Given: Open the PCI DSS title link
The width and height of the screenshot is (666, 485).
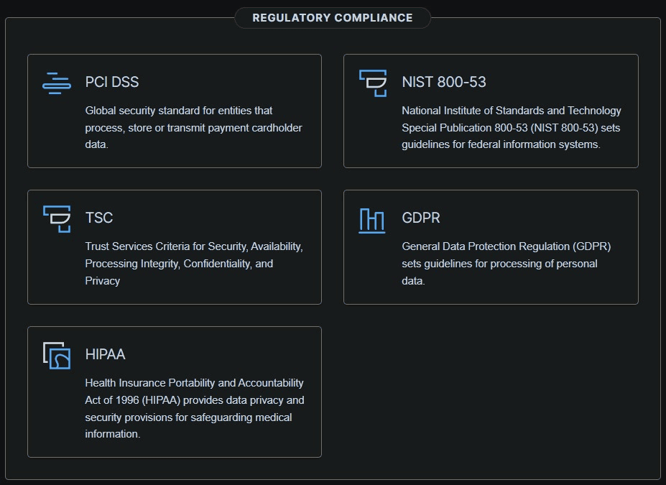Looking at the screenshot, I should (112, 82).
